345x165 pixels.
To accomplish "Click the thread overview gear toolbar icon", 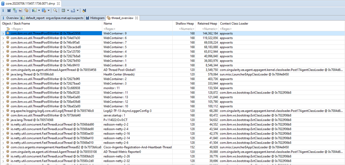I will pos(26,11).
